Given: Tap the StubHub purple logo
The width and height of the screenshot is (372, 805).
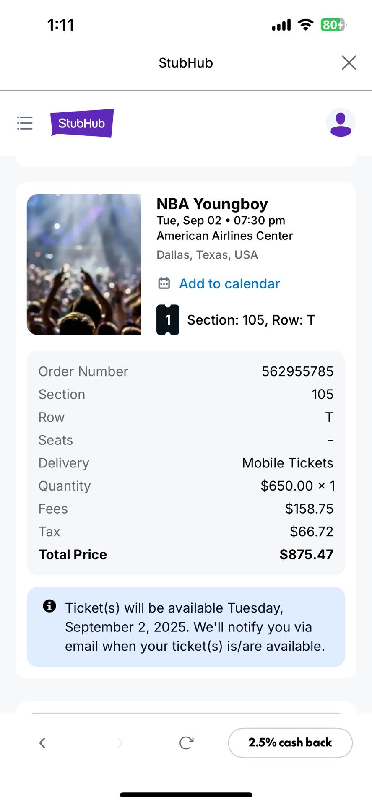Looking at the screenshot, I should 82,123.
